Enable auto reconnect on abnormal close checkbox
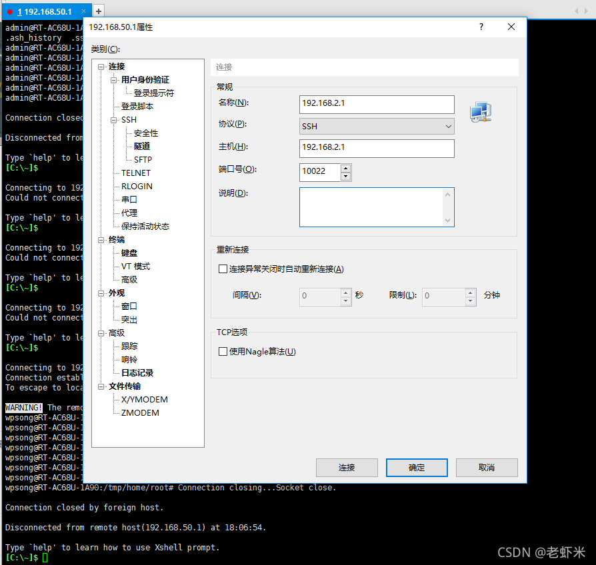596x565 pixels. point(223,269)
